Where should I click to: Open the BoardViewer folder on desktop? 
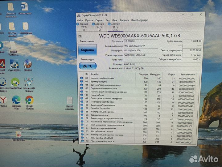point(26,27)
